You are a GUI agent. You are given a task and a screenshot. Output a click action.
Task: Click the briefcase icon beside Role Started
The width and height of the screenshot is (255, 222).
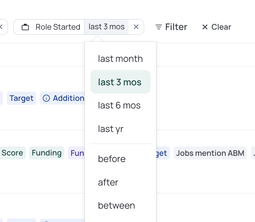[25, 27]
